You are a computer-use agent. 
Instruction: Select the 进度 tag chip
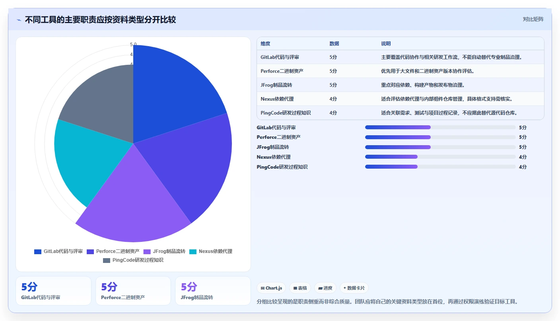click(325, 288)
